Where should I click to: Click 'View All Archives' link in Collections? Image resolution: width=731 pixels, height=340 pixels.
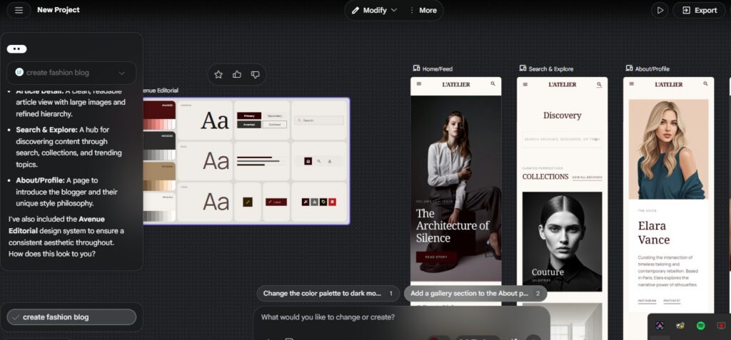(587, 177)
